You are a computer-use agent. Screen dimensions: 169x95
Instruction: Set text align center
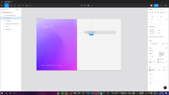pyautogui.click(x=152, y=62)
